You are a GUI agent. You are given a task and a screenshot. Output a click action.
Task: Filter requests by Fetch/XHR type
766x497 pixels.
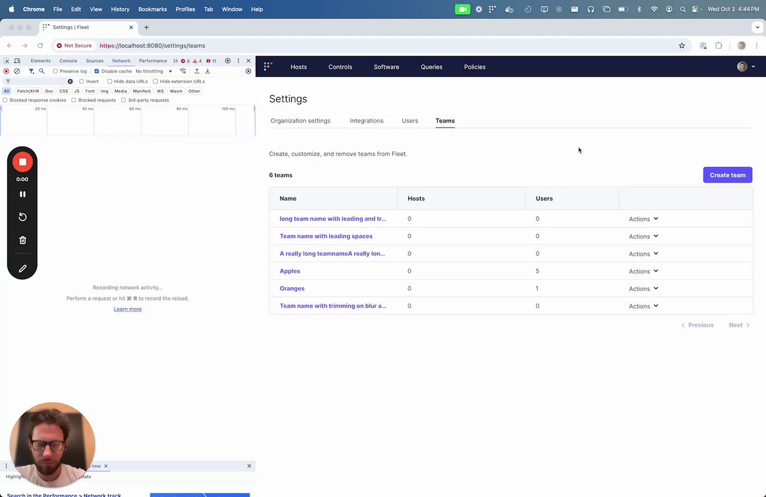[x=28, y=91]
